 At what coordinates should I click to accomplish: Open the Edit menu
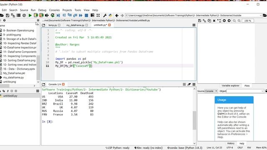[x=4, y=10]
